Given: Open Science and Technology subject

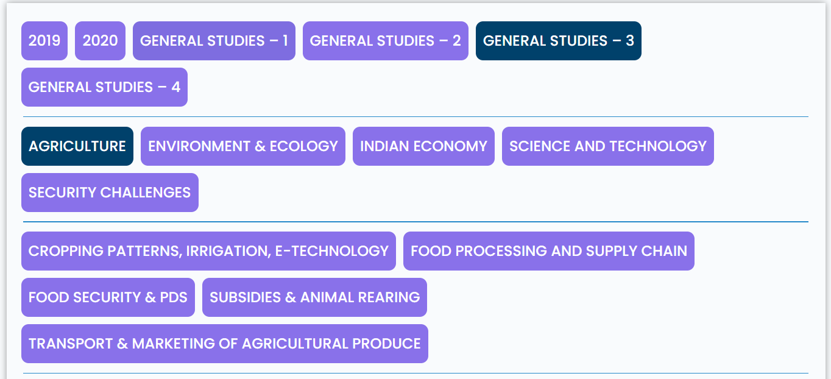Looking at the screenshot, I should pos(608,146).
